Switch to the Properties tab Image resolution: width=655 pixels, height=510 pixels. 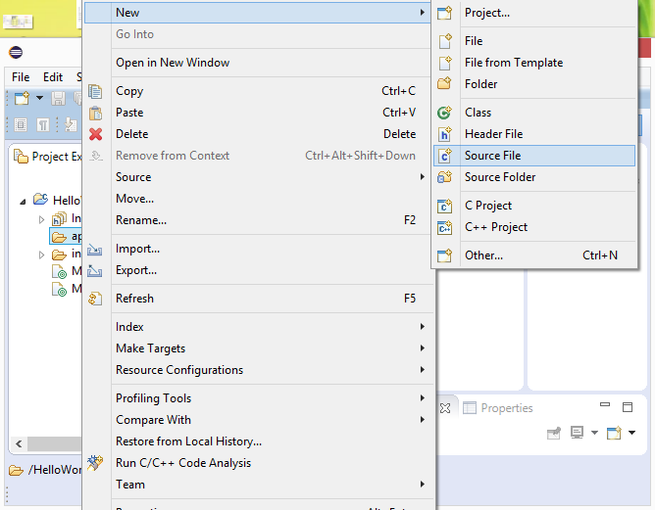click(506, 408)
